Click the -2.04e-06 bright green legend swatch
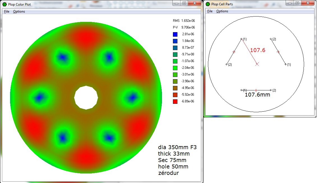This screenshot has width=317, height=183. pyautogui.click(x=175, y=68)
